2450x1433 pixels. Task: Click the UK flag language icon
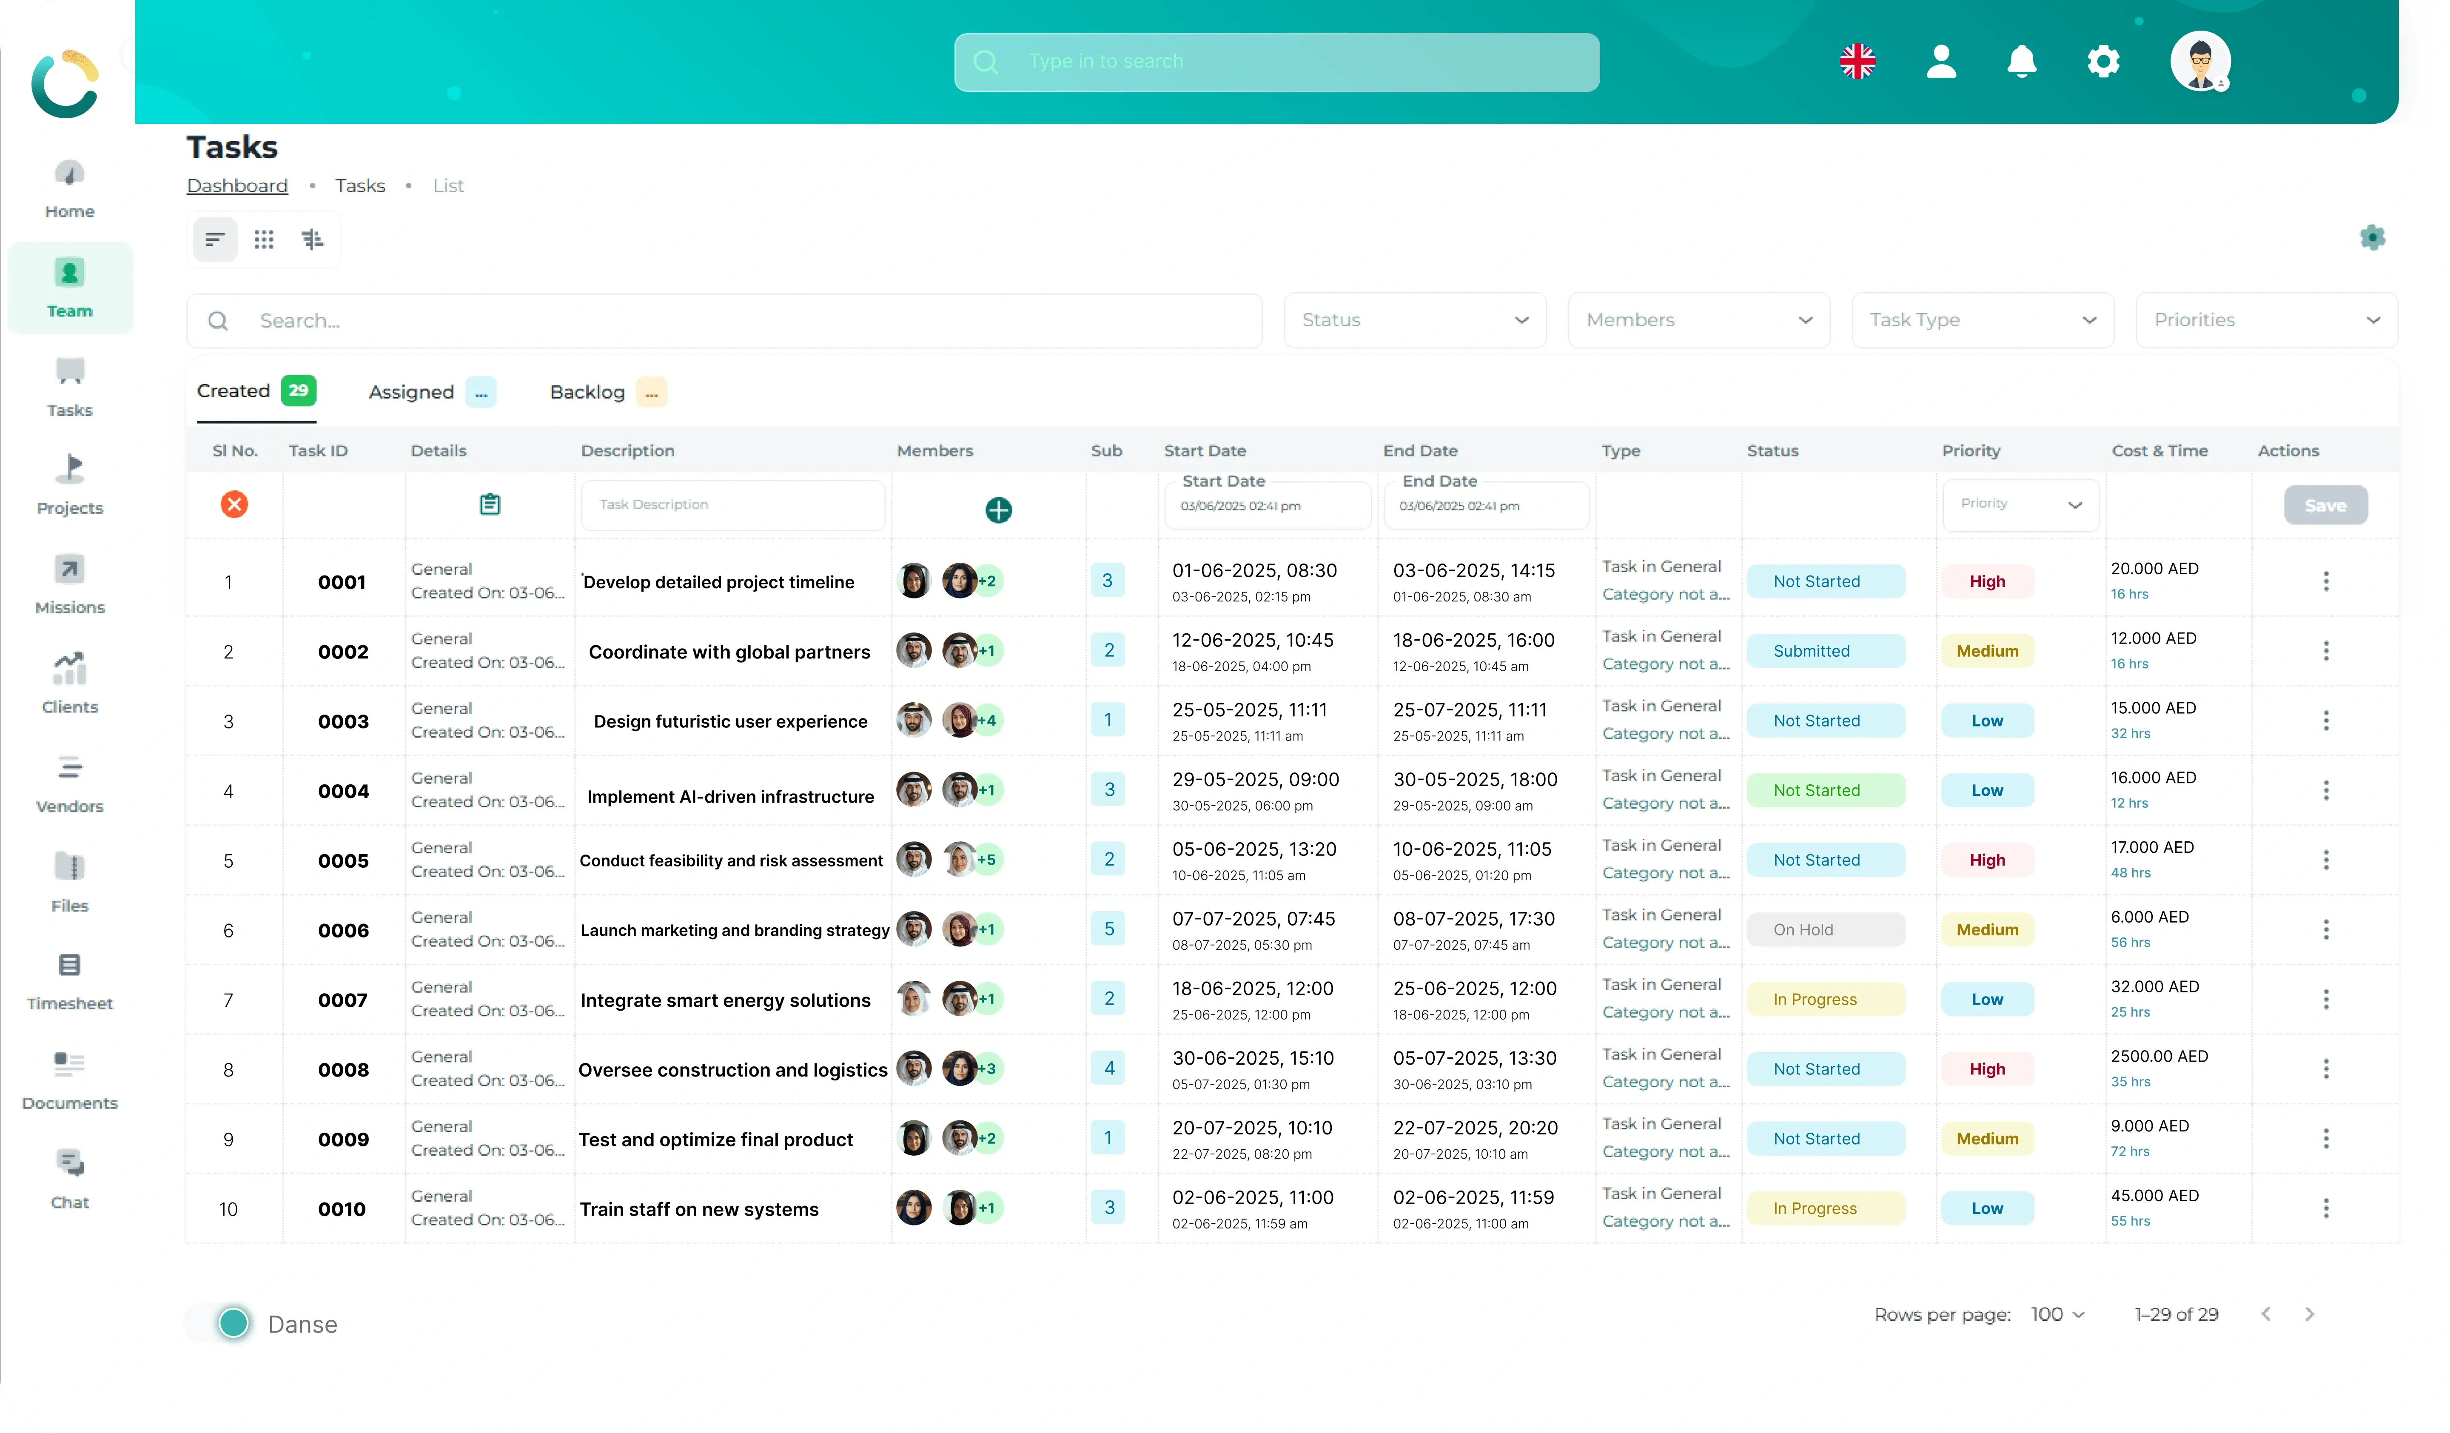1857,61
